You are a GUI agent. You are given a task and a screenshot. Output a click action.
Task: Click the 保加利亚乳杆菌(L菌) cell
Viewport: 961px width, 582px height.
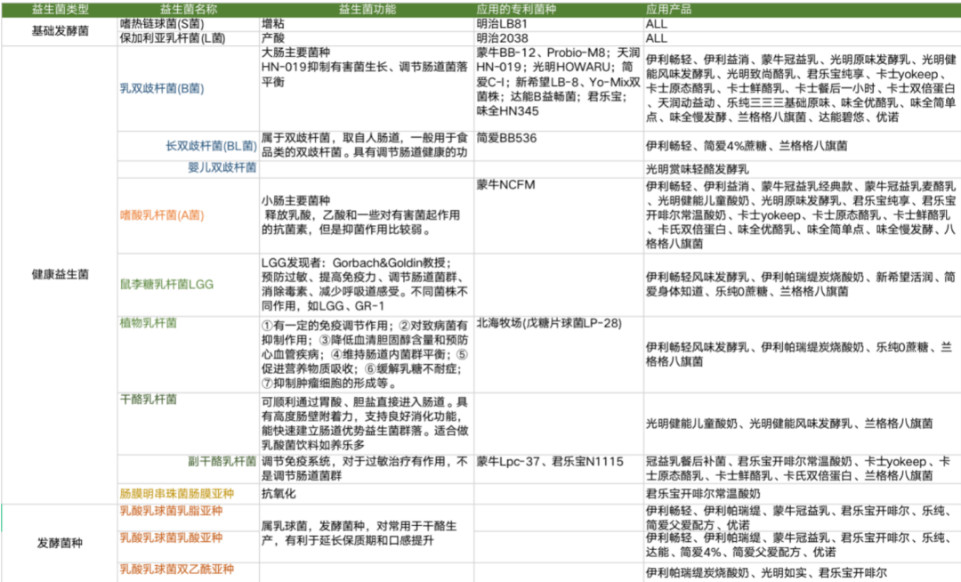[x=188, y=38]
